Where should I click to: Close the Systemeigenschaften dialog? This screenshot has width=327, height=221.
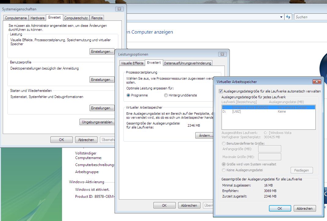click(119, 9)
